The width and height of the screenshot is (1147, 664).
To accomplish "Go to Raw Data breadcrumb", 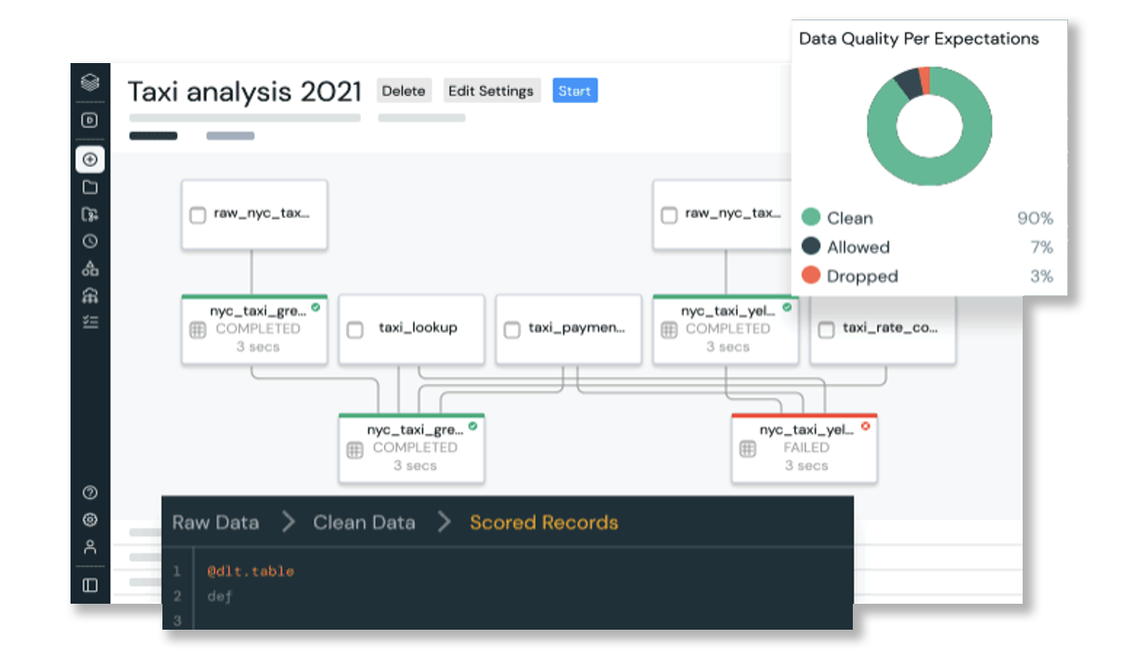I will pos(215,522).
